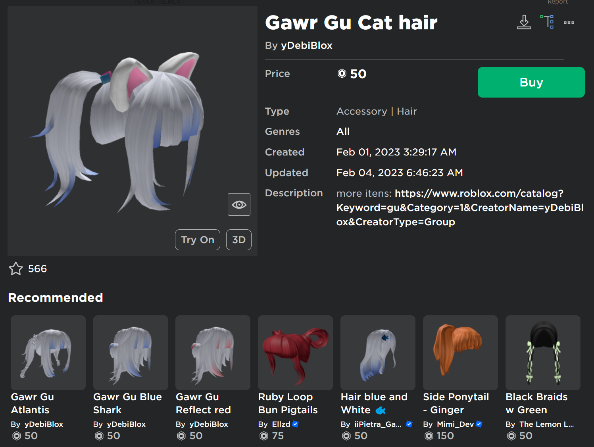Switch item preview to 3D view
The height and width of the screenshot is (447, 594).
coord(238,240)
